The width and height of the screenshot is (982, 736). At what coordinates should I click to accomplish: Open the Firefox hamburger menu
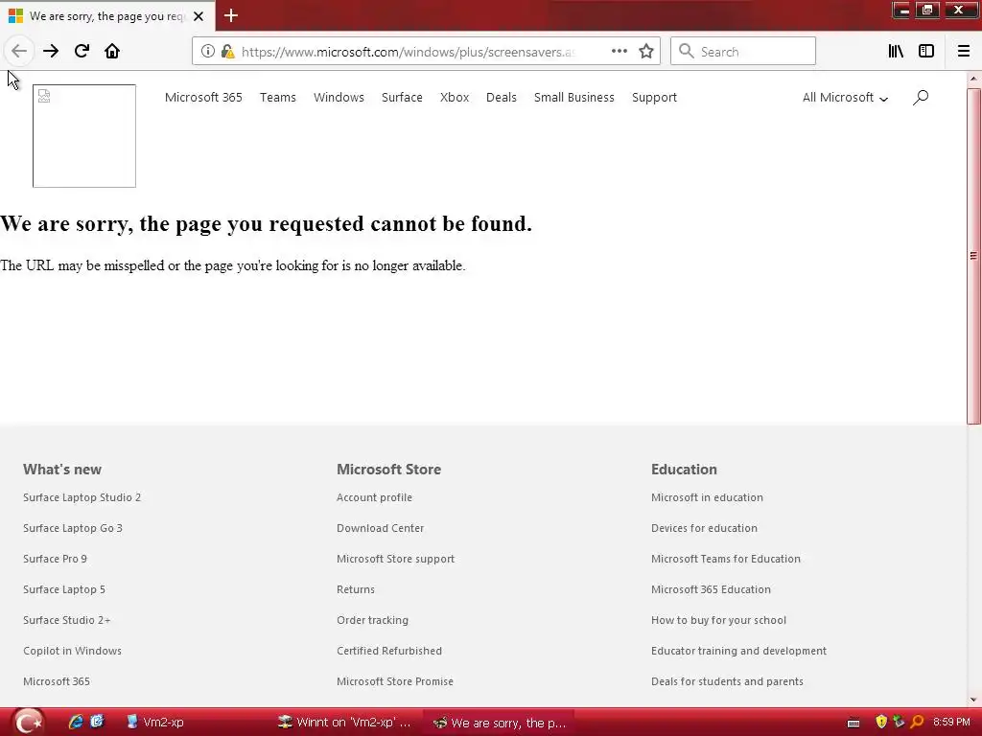[x=964, y=52]
